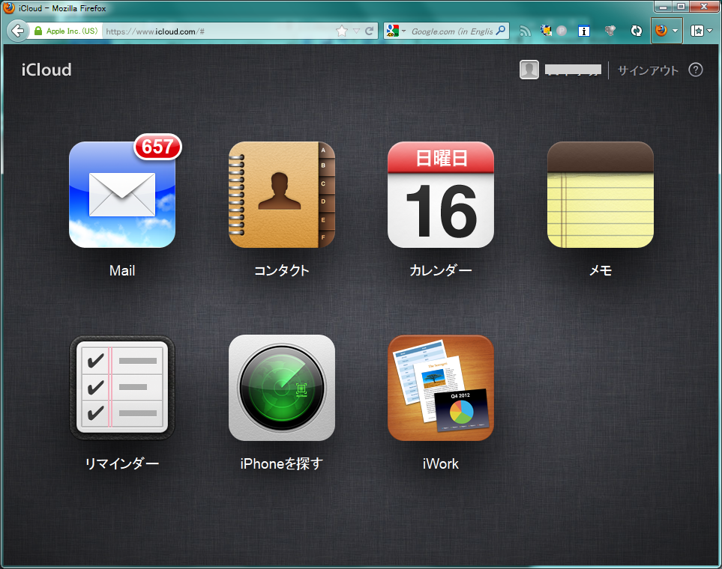
Task: Click the サインアウト sign out link
Action: (648, 70)
